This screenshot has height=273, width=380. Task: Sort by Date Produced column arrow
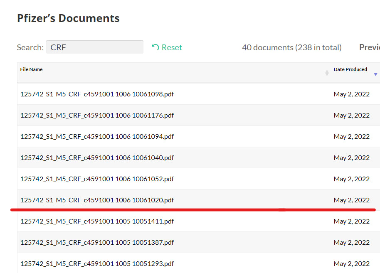[375, 74]
